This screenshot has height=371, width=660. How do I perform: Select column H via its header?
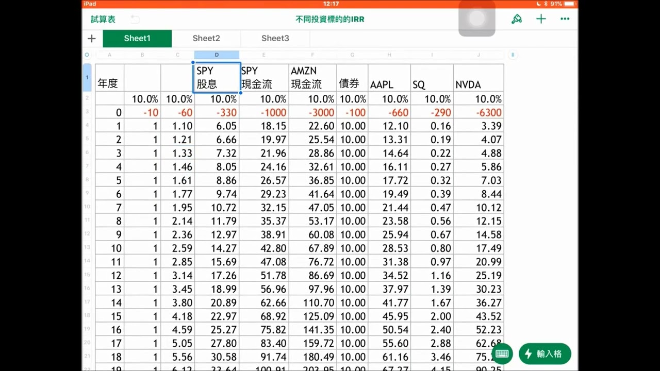389,55
